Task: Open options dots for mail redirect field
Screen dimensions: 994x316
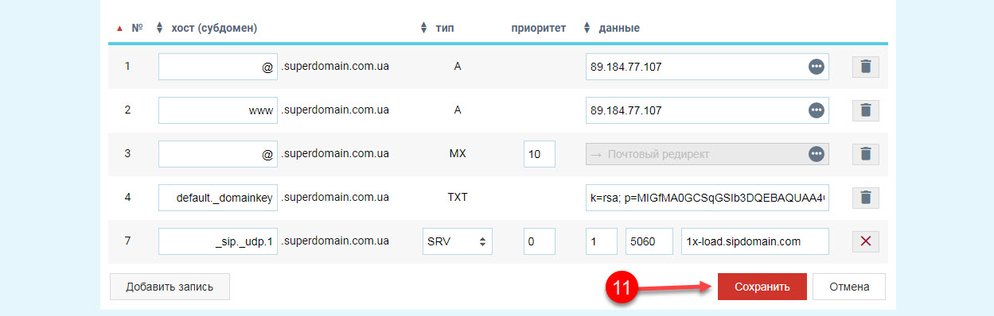Action: click(x=816, y=154)
